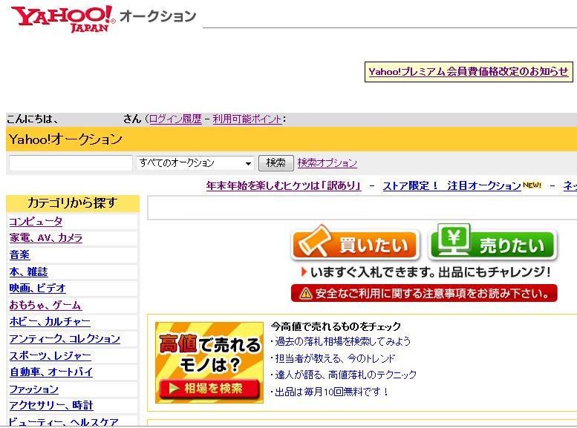Select the 映画、ビデオ category
577x428 pixels.
click(x=38, y=289)
